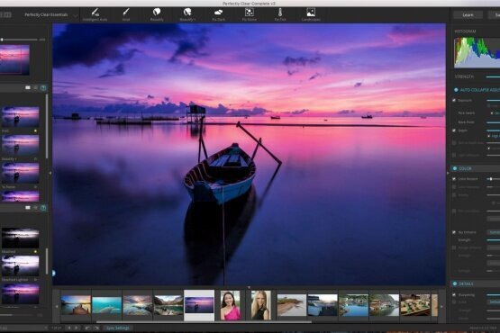Select the blonde woman portrait thumbnail
This screenshot has height=333, width=500.
[x=260, y=305]
